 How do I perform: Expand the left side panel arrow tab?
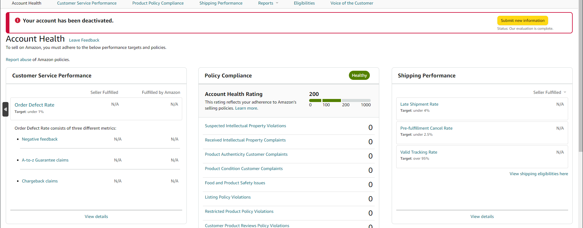(5, 109)
